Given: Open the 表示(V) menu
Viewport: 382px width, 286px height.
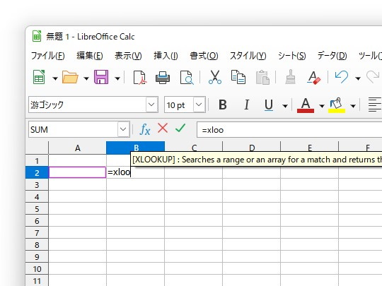Looking at the screenshot, I should click(x=128, y=56).
